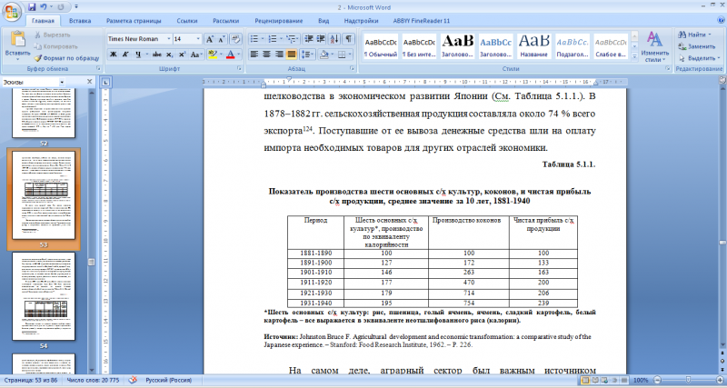Screen dimensions: 727x388
Task: Open Эскизы navigation pane dropdown
Action: [x=62, y=82]
